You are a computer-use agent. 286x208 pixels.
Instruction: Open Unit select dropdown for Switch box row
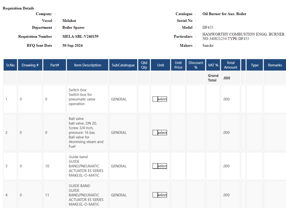click(x=160, y=99)
